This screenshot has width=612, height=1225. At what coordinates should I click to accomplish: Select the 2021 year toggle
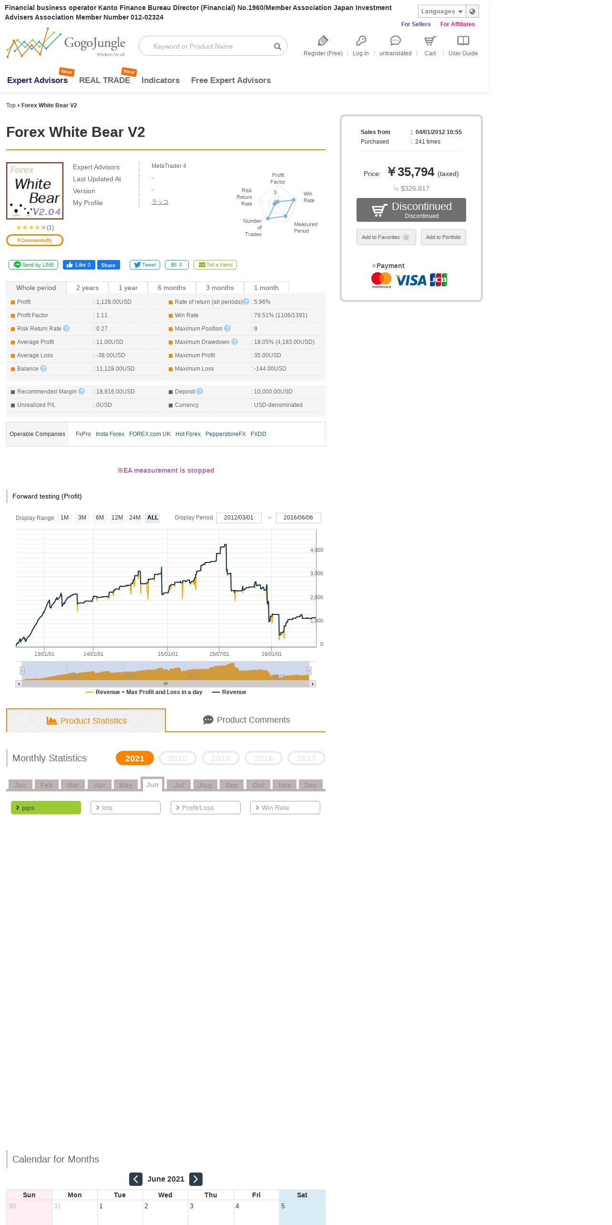[x=135, y=758]
